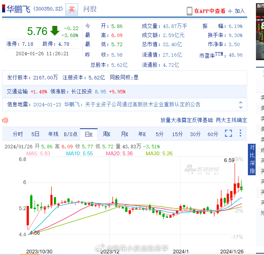Show next 信息地雷 announcement with down arrow
The image size is (264, 255).
pos(241,107)
